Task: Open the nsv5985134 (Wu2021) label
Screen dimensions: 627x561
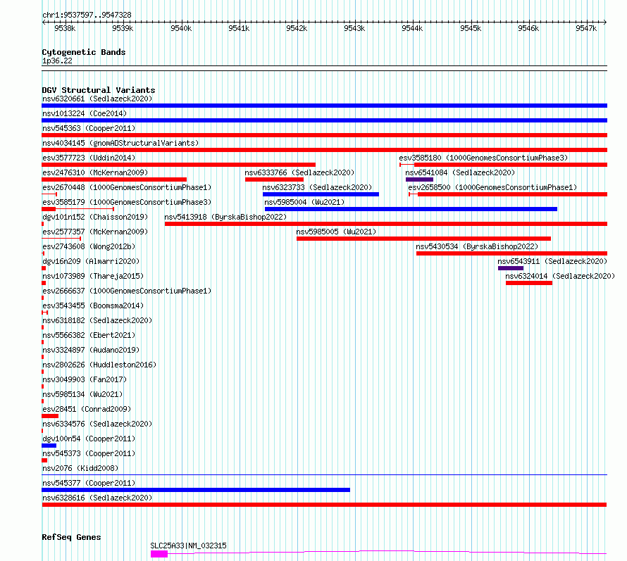Action: click(82, 394)
